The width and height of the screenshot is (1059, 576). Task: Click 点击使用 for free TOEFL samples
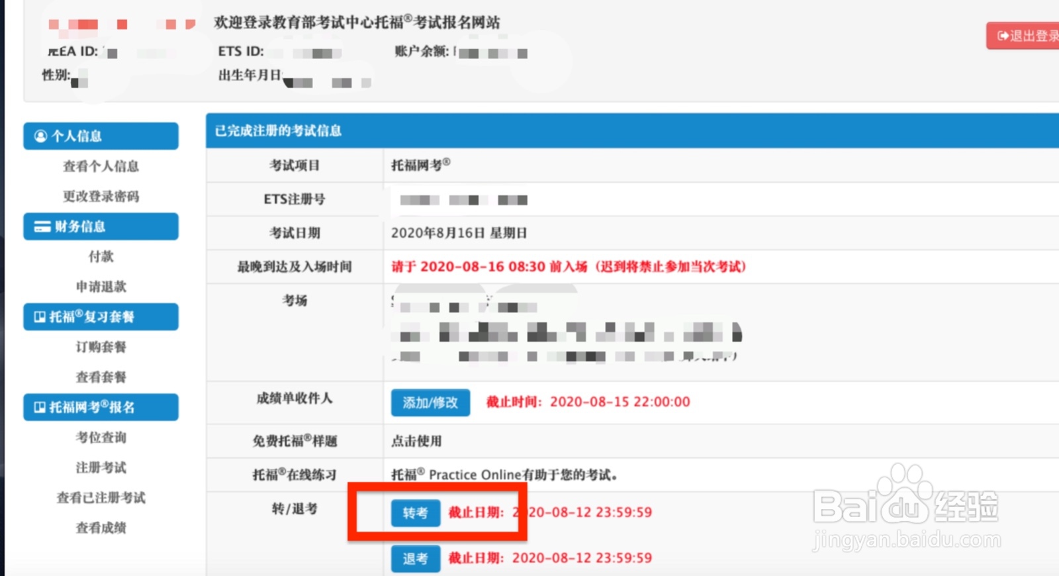tap(416, 441)
